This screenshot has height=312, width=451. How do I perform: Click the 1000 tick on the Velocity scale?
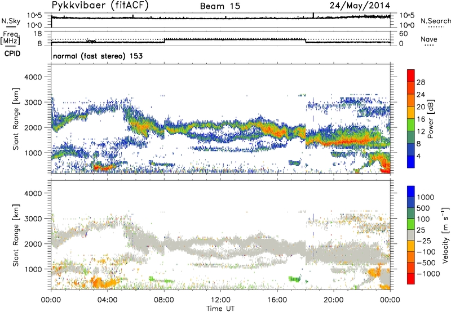[x=426, y=197]
